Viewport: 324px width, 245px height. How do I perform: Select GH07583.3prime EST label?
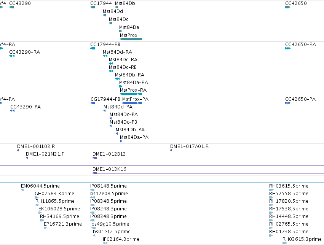coord(54,194)
